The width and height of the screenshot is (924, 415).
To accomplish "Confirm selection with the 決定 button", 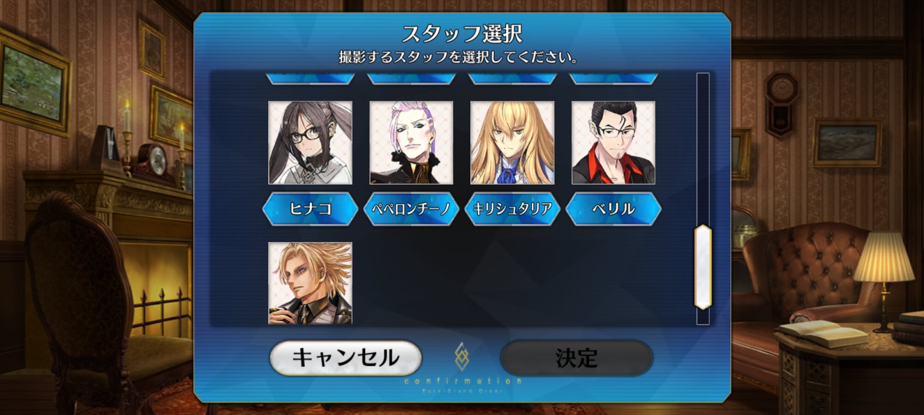I will [577, 358].
